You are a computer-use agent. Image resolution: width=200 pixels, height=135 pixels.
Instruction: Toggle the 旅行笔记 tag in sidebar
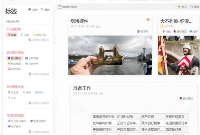coord(15,58)
